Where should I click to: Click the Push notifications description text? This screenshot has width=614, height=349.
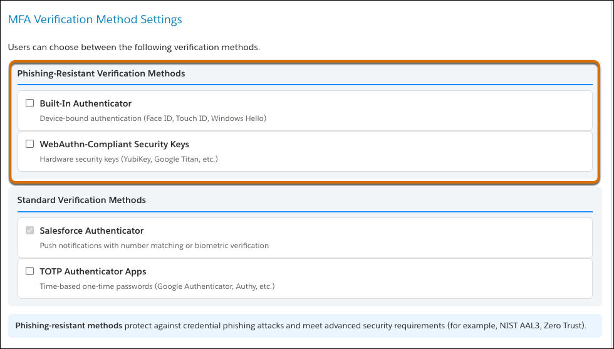[x=154, y=246]
